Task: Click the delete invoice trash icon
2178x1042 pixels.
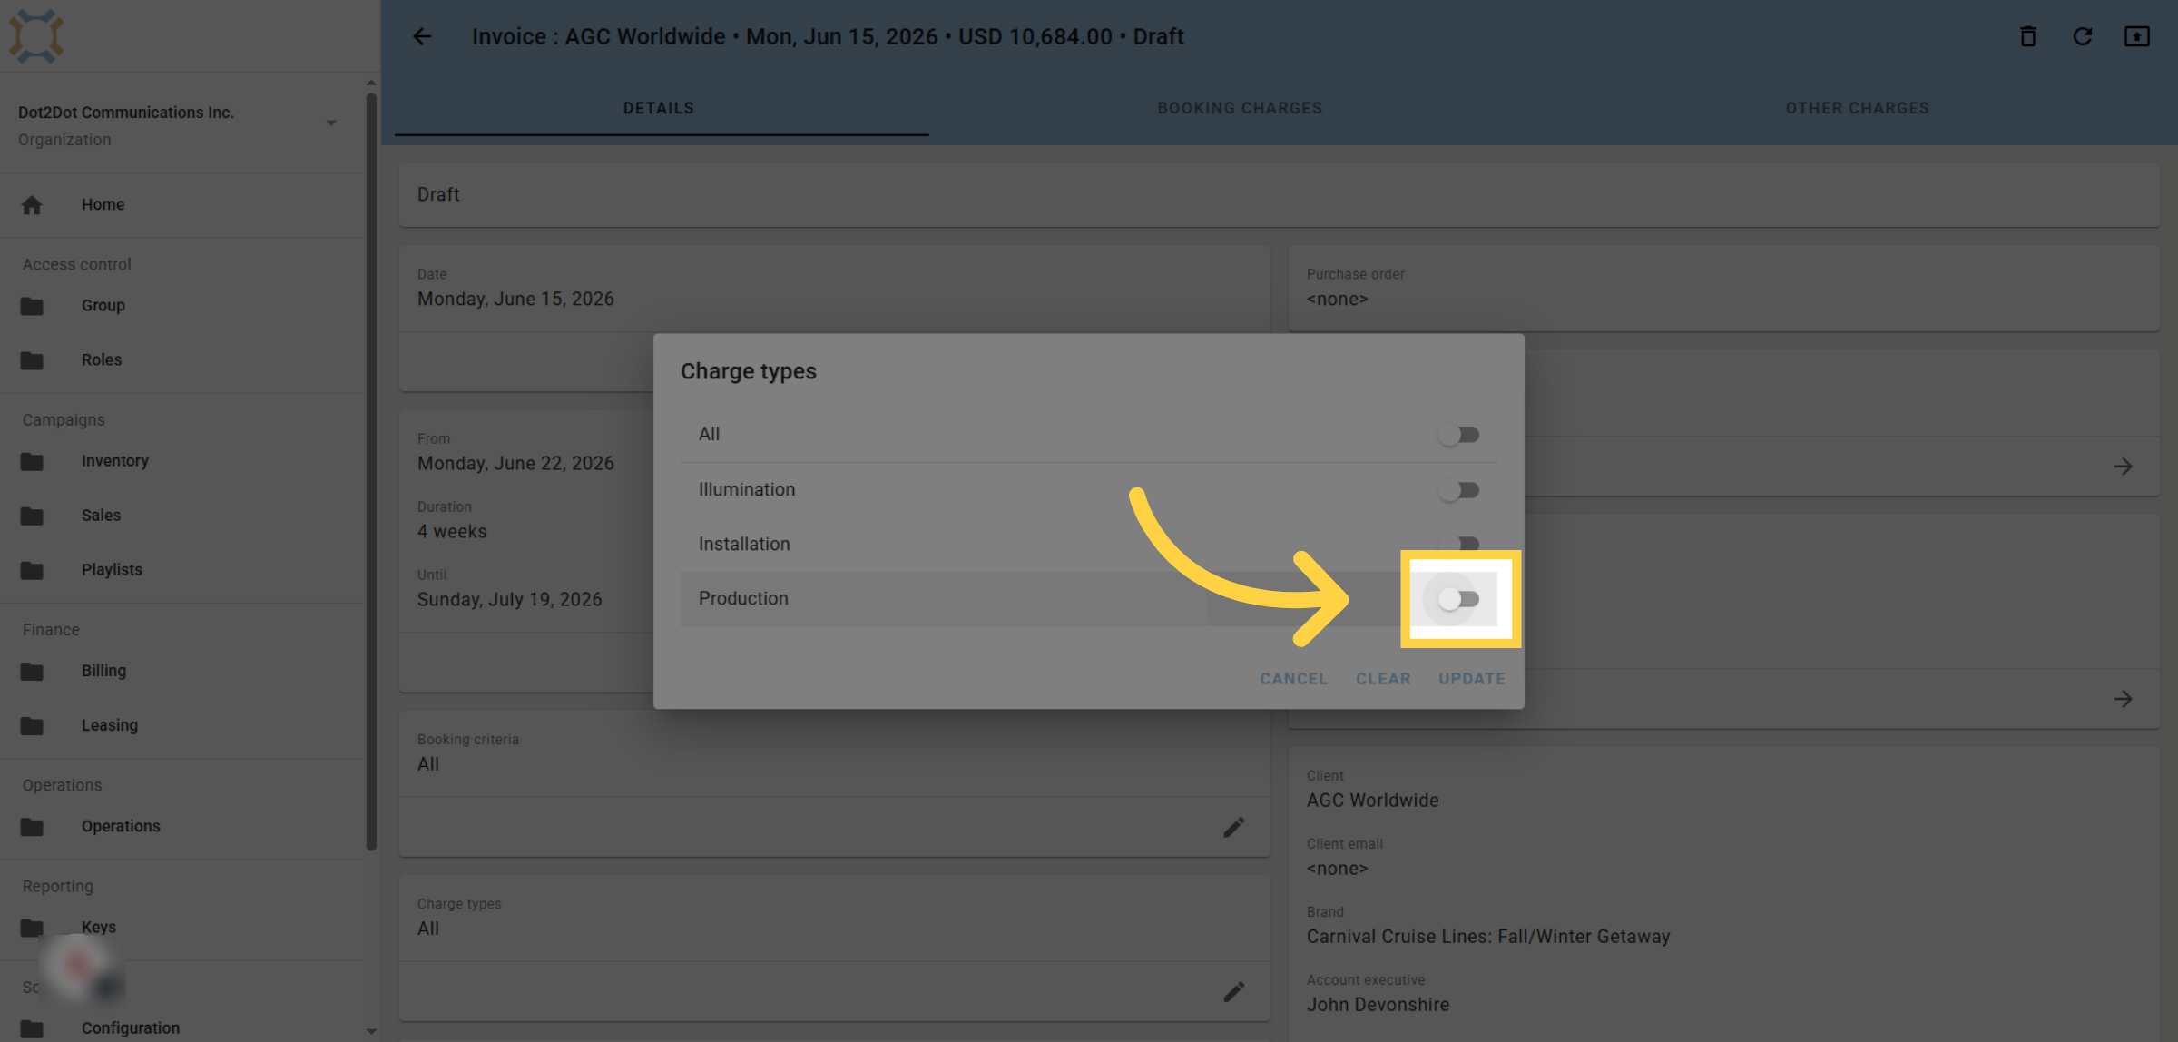Action: point(2028,36)
